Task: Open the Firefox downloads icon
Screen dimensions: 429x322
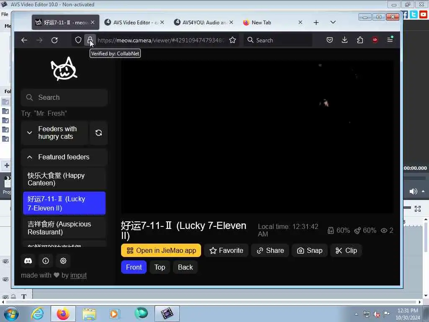Action: (345, 40)
